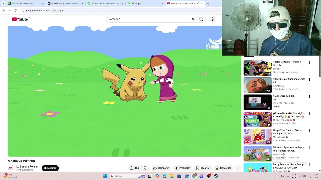Start voice search with microphone icon
Viewport: 321px width, 180px height.
212,19
